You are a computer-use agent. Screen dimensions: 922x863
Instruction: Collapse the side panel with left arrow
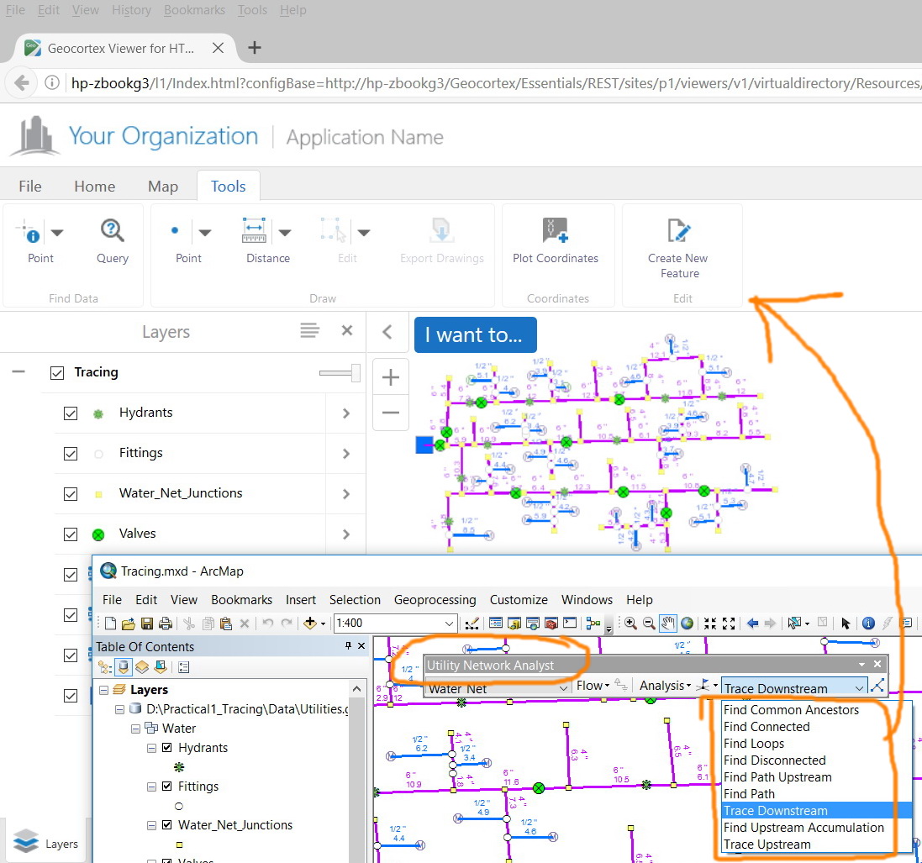coord(387,332)
